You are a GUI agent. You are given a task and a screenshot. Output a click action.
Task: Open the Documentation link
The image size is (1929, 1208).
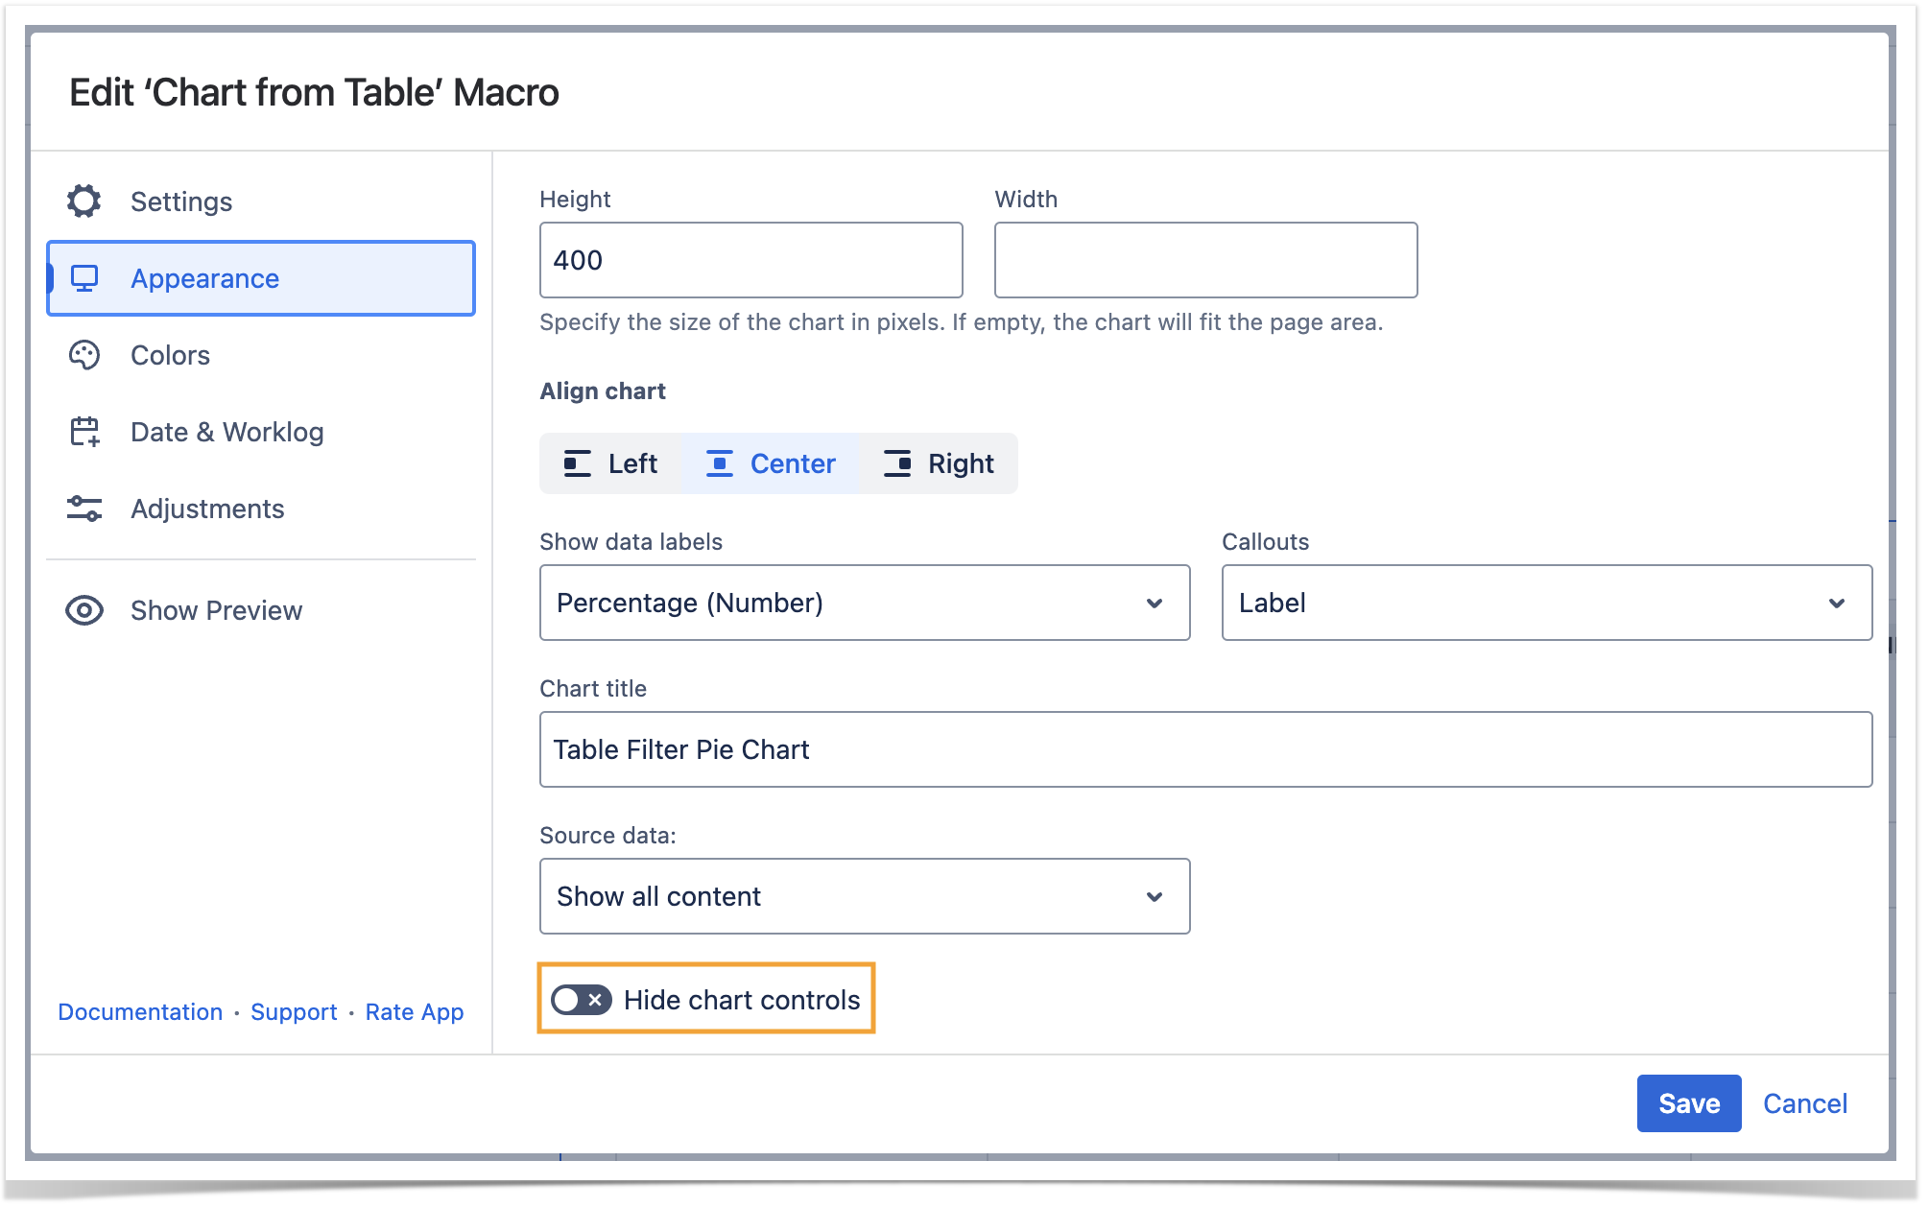[x=140, y=1011]
